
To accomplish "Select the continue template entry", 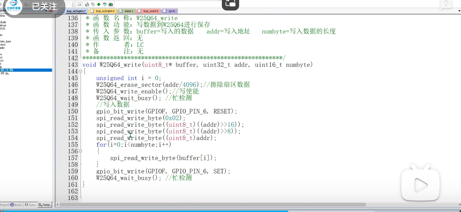I will click(x=3, y=25).
